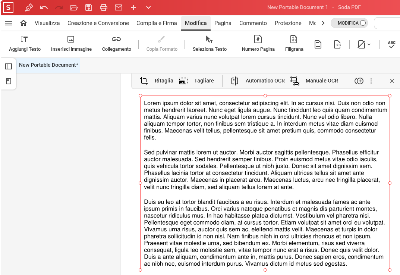Image resolution: width=400 pixels, height=275 pixels.
Task: Select the Aggiungi Testo tool
Action: (x=25, y=44)
